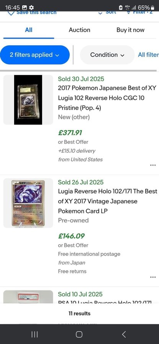159x344 pixels.
Task: Expand the 2 filters applied dropdown
Action: tap(35, 55)
